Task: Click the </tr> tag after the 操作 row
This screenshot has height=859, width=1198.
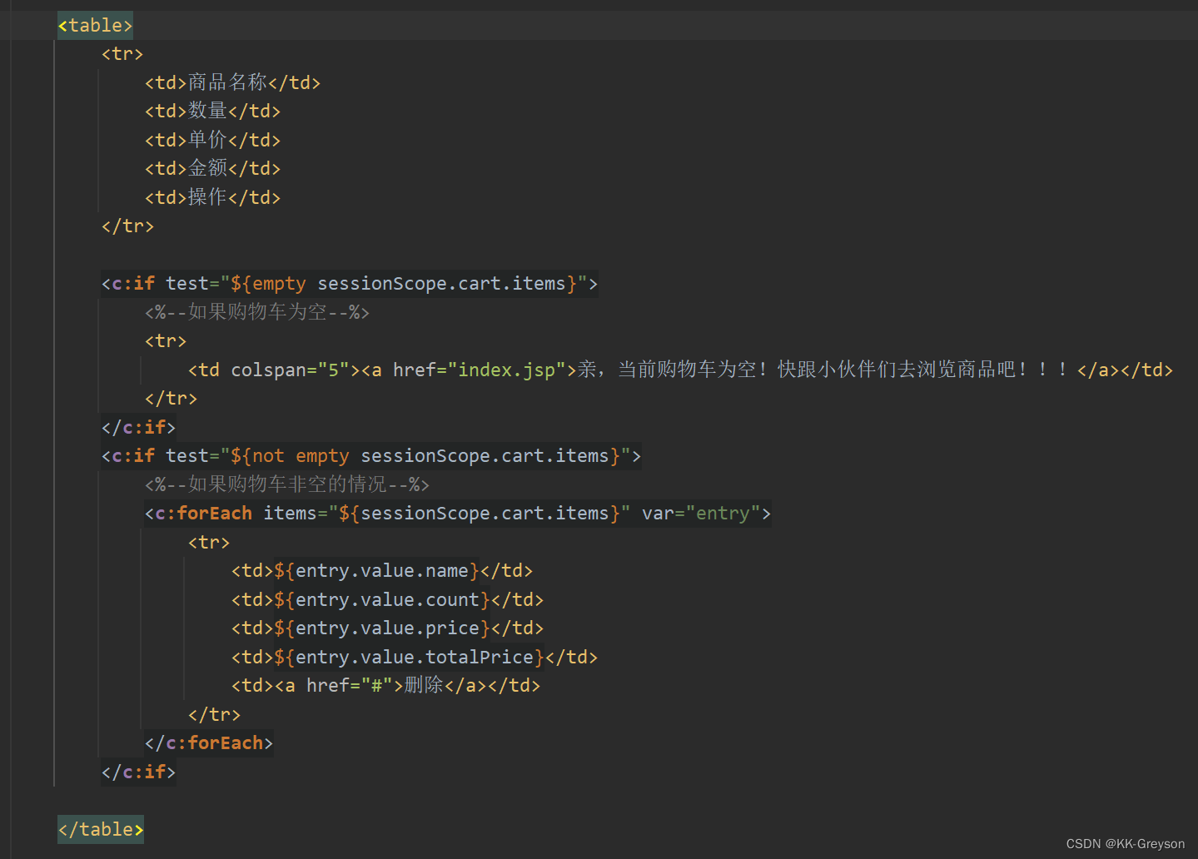Action: (127, 226)
